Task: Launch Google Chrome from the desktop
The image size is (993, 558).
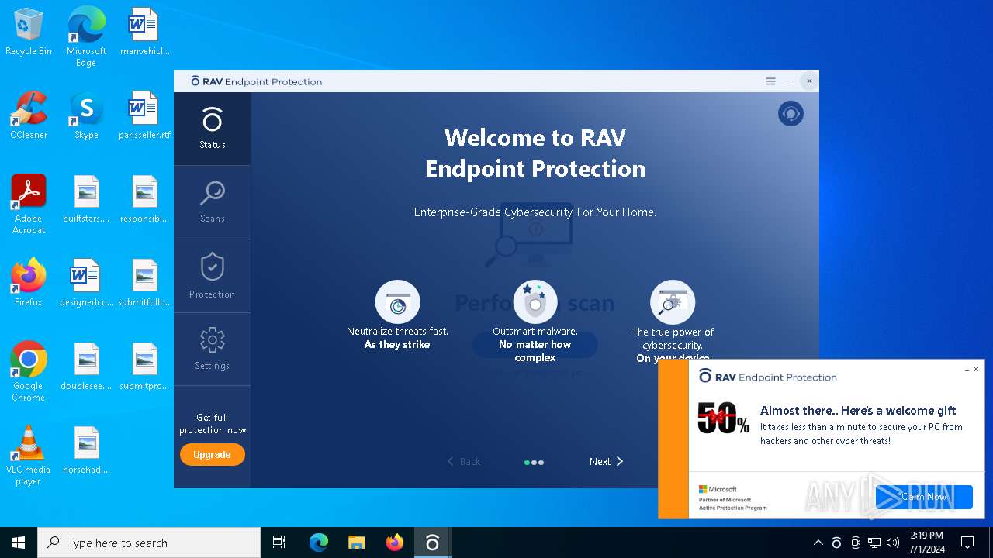Action: pos(29,371)
